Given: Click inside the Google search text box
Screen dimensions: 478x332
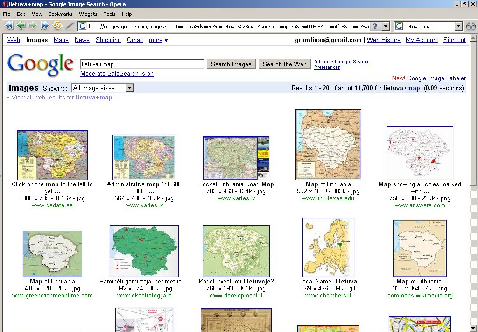Looking at the screenshot, I should (142, 64).
